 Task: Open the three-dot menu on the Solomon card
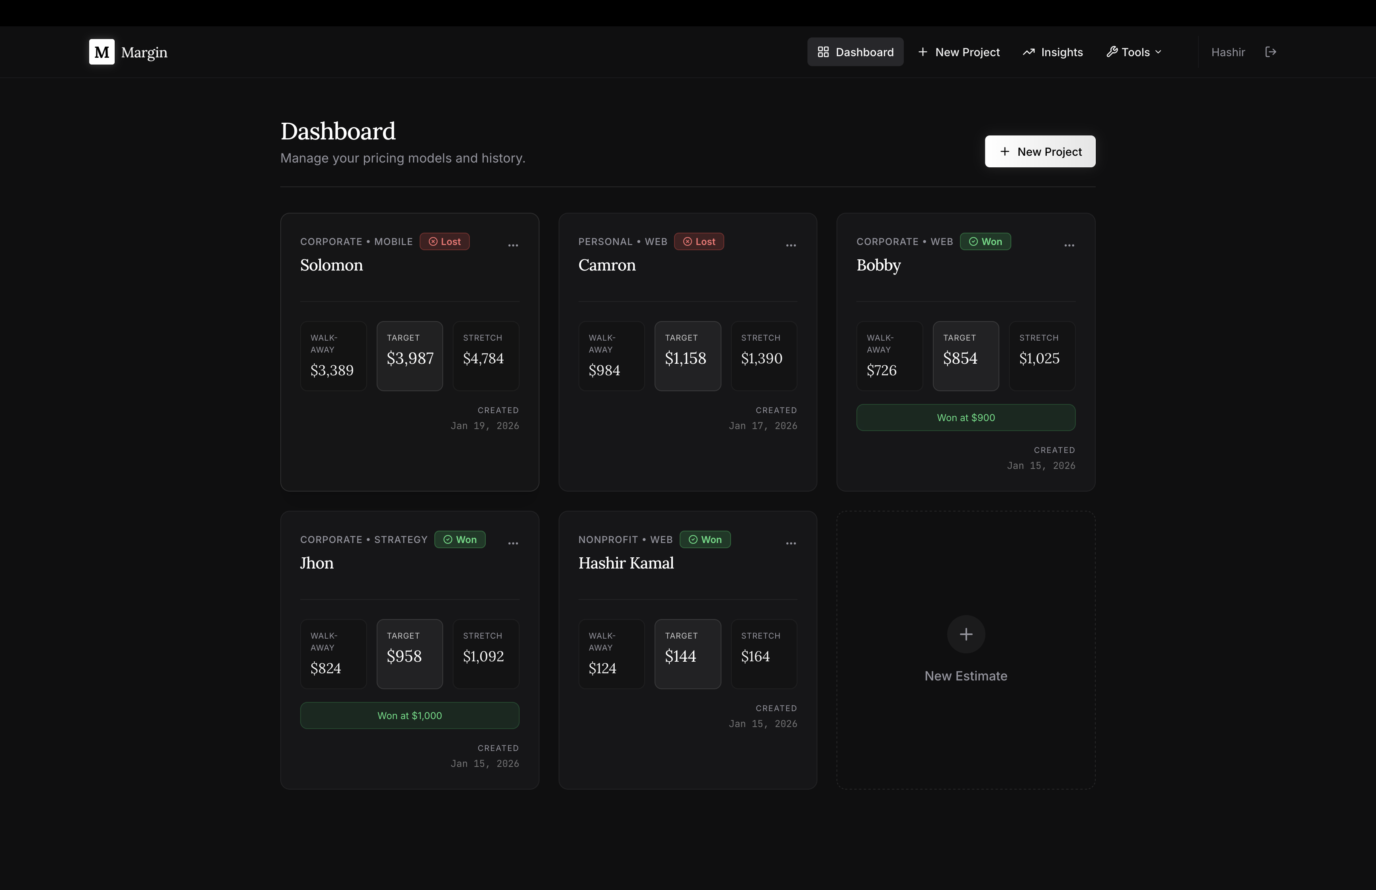(x=513, y=246)
